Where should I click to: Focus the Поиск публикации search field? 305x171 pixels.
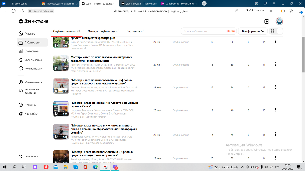coord(203,31)
